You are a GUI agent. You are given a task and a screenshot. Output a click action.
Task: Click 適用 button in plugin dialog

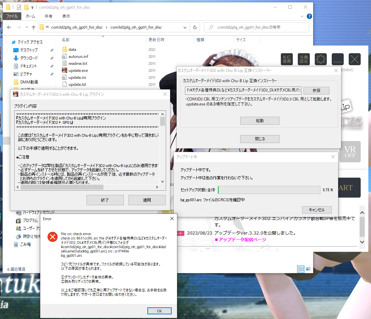pos(147,200)
